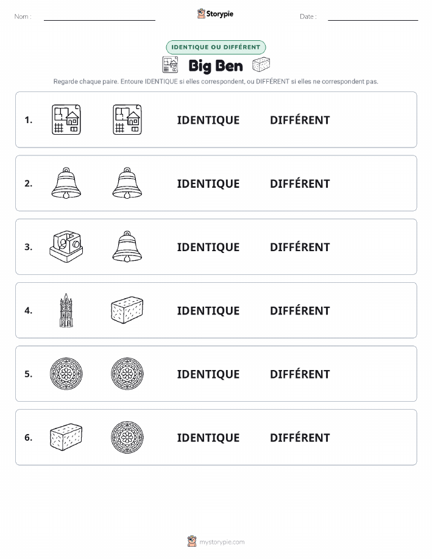Click the tower image in row 4
Image resolution: width=432 pixels, height=559 pixels.
(x=66, y=310)
